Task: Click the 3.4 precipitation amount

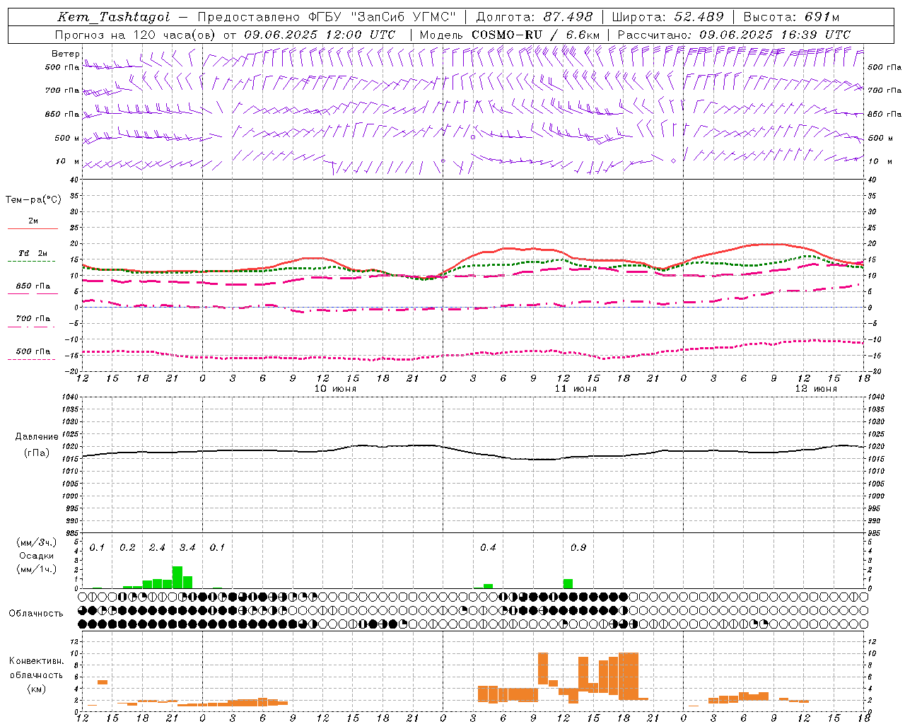Action: pos(187,548)
